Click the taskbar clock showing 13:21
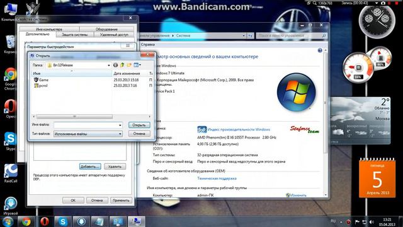 pos(387,222)
